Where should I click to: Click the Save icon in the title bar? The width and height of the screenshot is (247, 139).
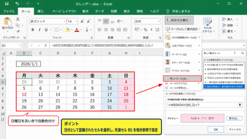pos(7,3)
